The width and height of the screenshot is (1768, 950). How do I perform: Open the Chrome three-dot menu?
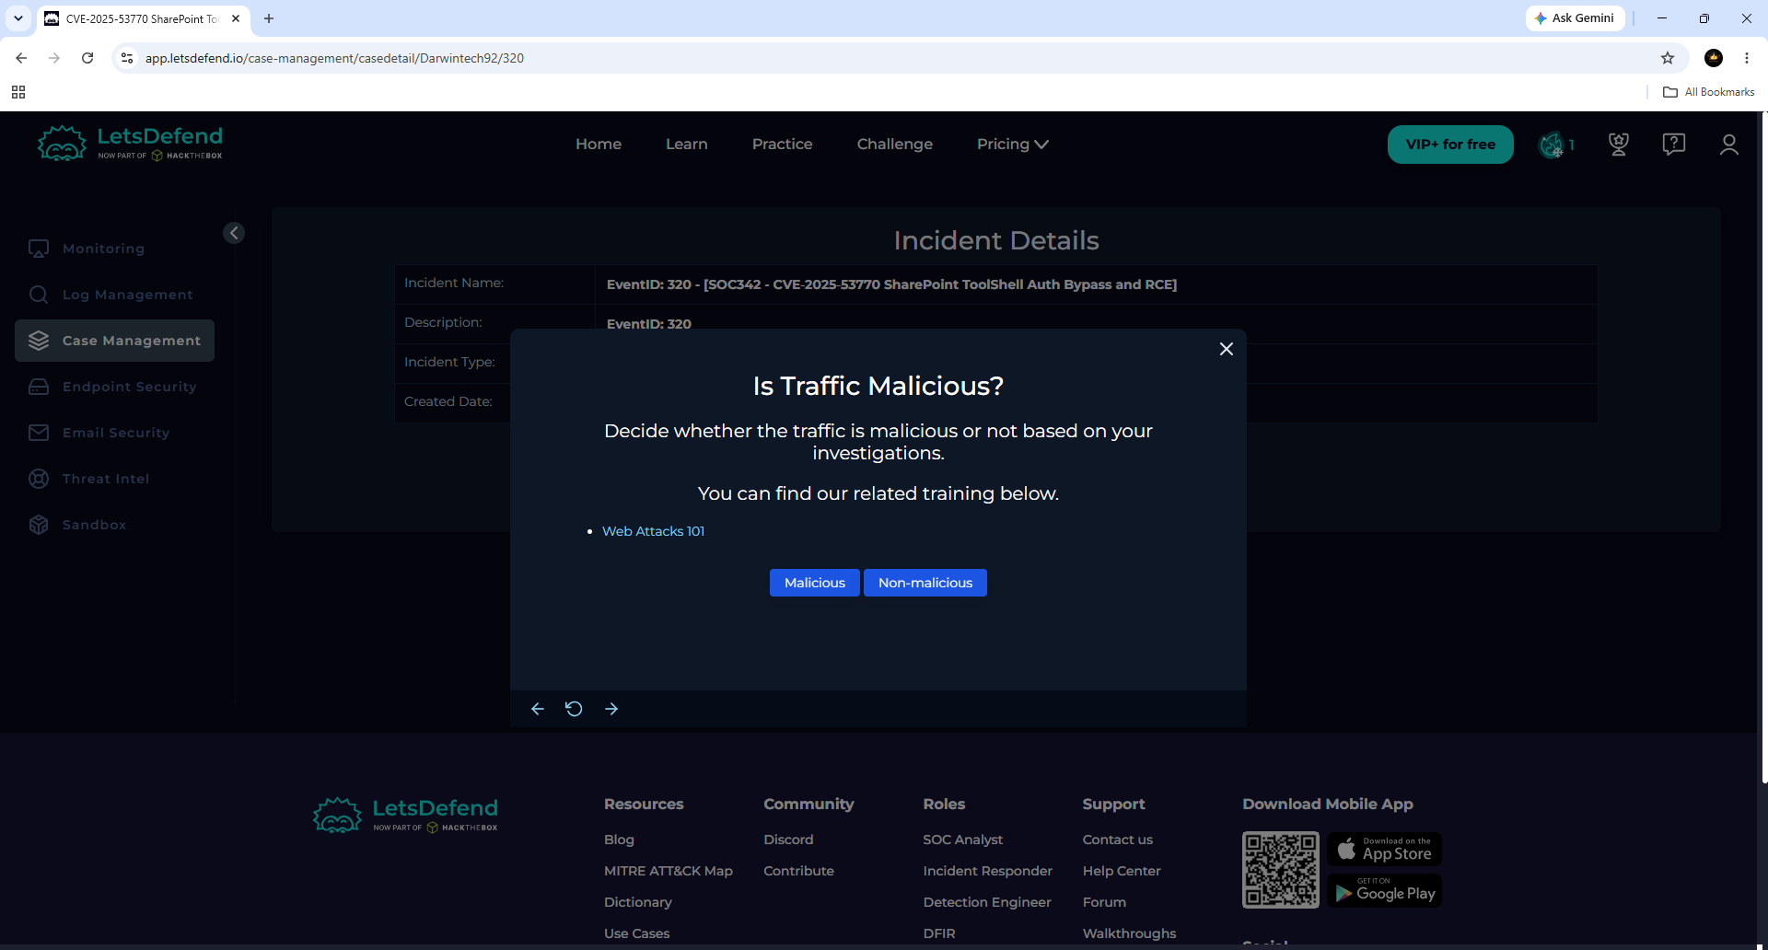[1747, 58]
